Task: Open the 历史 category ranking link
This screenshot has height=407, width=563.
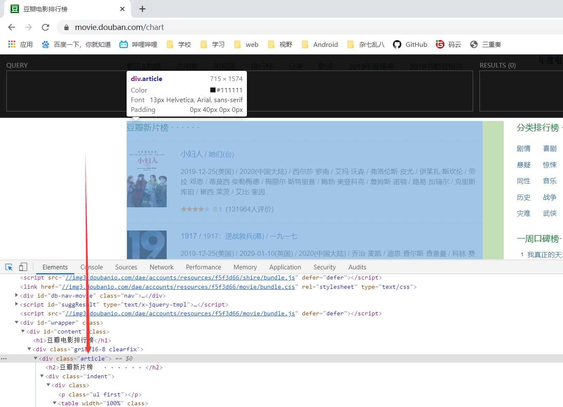Action: tap(523, 197)
